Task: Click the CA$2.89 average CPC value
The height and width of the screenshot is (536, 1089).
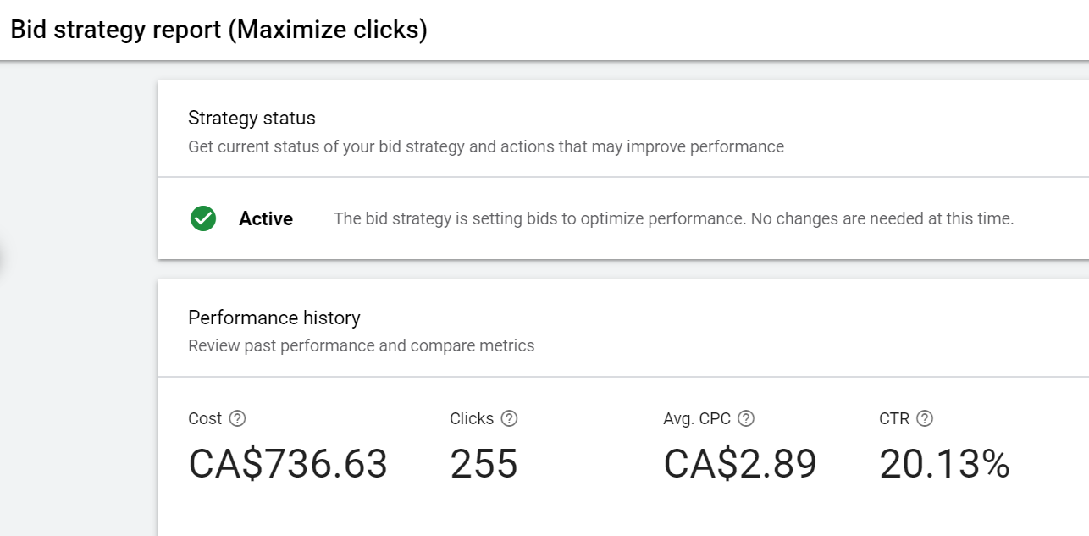Action: 740,464
